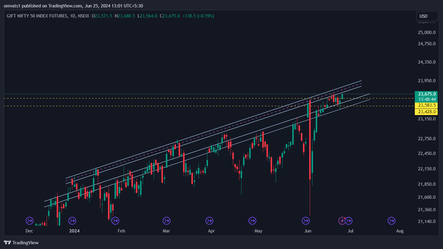Click the event marker icon right of the lightning icon
This screenshot has width=443, height=249.
(x=349, y=221)
